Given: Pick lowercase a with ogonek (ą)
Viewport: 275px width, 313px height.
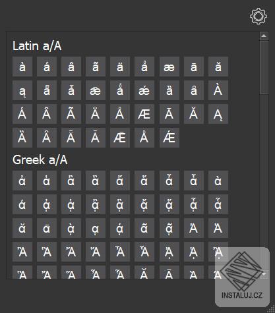Looking at the screenshot, I should [x=22, y=90].
